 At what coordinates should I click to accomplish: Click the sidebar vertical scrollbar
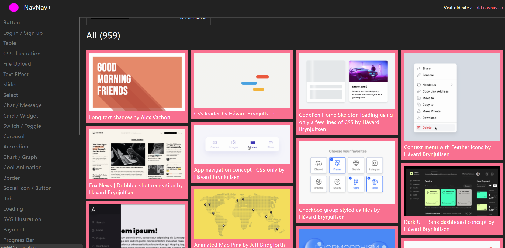pos(79,76)
